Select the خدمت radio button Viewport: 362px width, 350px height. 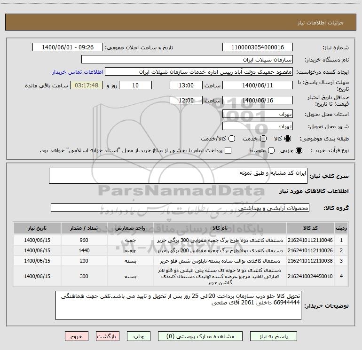click(263, 139)
